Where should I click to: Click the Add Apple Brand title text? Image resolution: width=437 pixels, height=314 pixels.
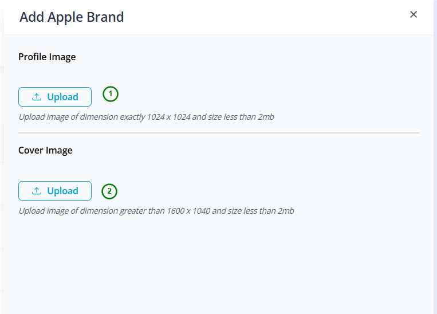(x=72, y=17)
